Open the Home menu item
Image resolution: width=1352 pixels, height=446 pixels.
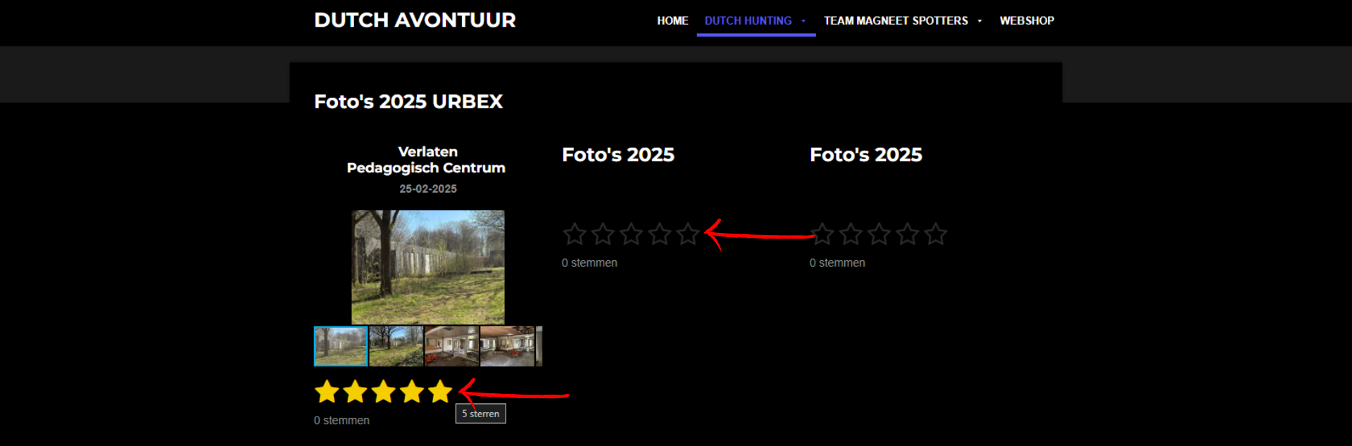(x=672, y=21)
